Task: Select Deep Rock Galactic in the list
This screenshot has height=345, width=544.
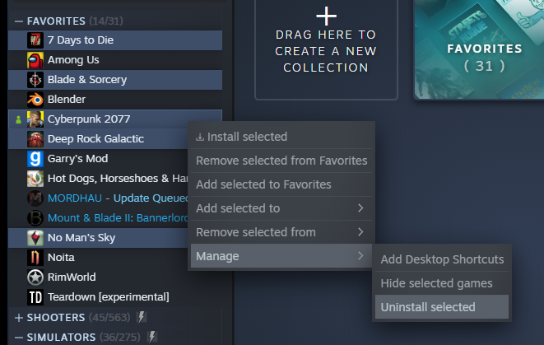Action: (98, 139)
